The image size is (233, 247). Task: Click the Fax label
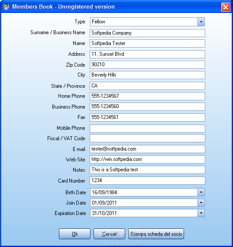[81, 117]
